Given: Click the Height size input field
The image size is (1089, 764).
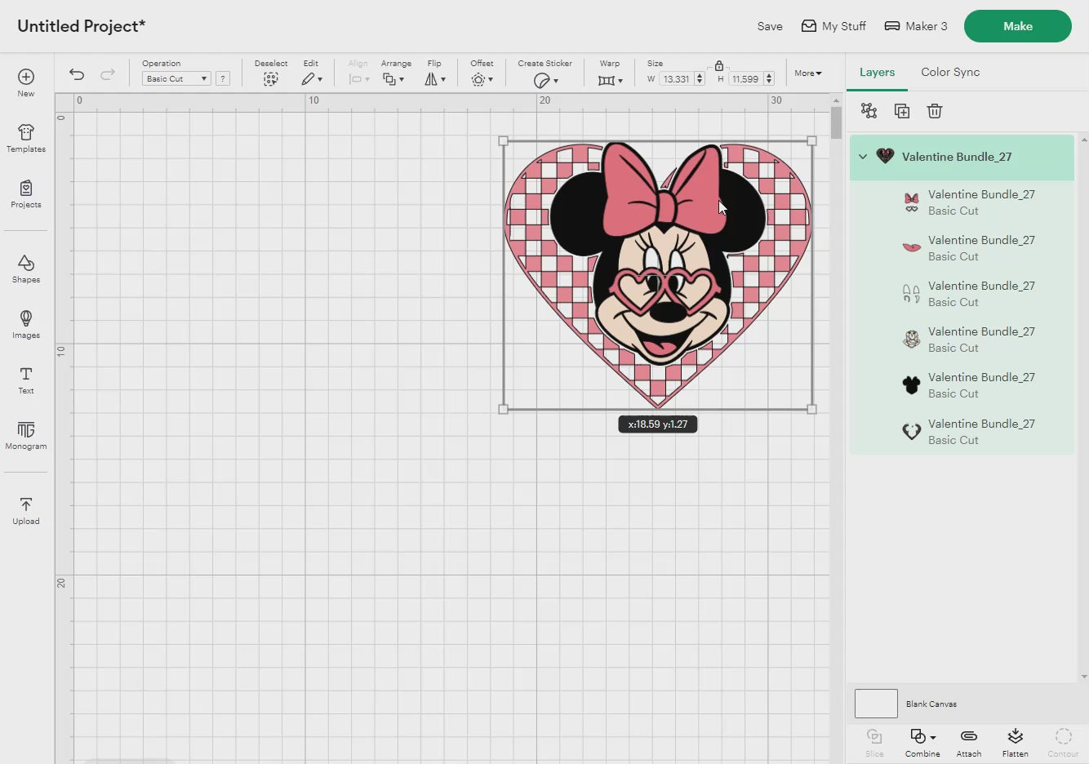Looking at the screenshot, I should click(745, 79).
